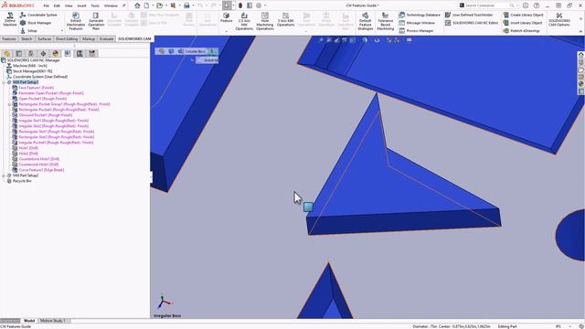Select Hole1 [Drill] in tree
The width and height of the screenshot is (585, 329).
(x=28, y=148)
